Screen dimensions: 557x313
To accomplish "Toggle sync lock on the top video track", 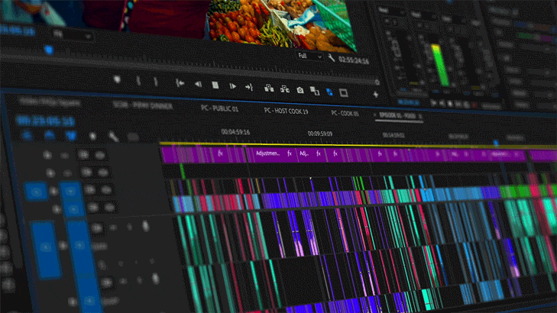I will pos(83,155).
